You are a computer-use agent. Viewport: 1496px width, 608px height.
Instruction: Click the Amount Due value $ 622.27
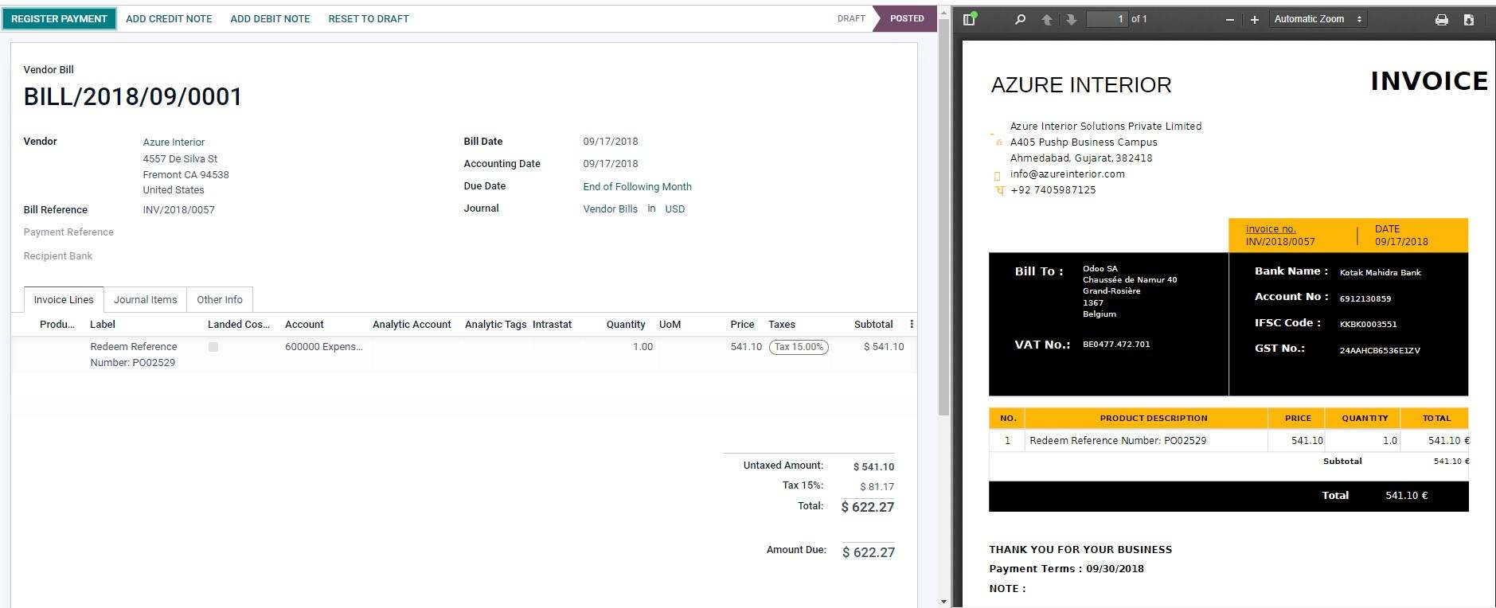coord(869,552)
